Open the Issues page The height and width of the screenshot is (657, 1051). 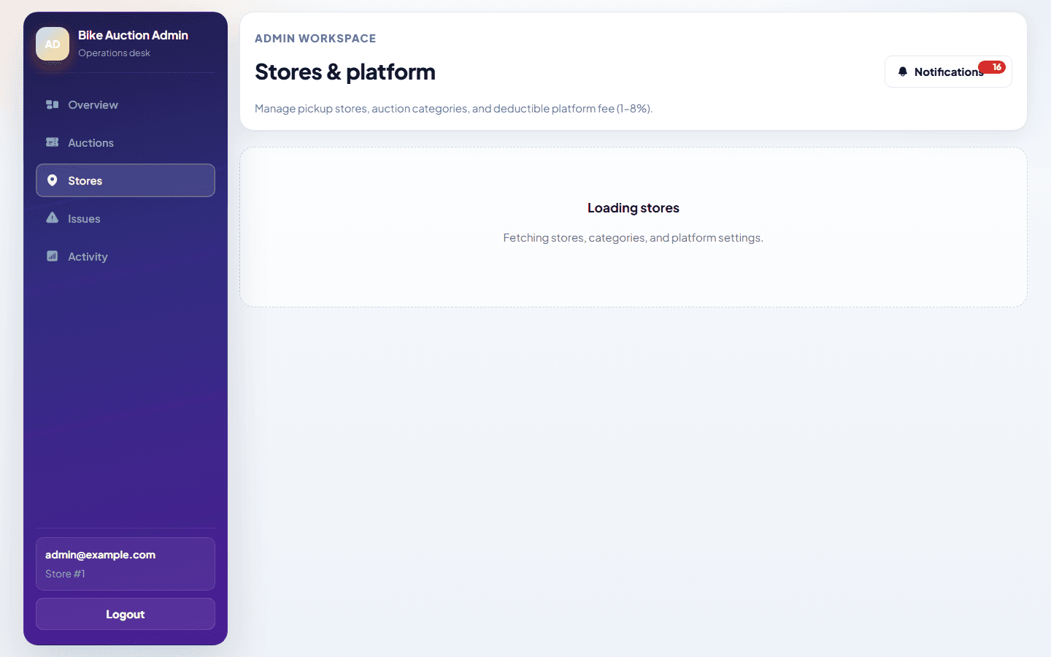point(126,218)
